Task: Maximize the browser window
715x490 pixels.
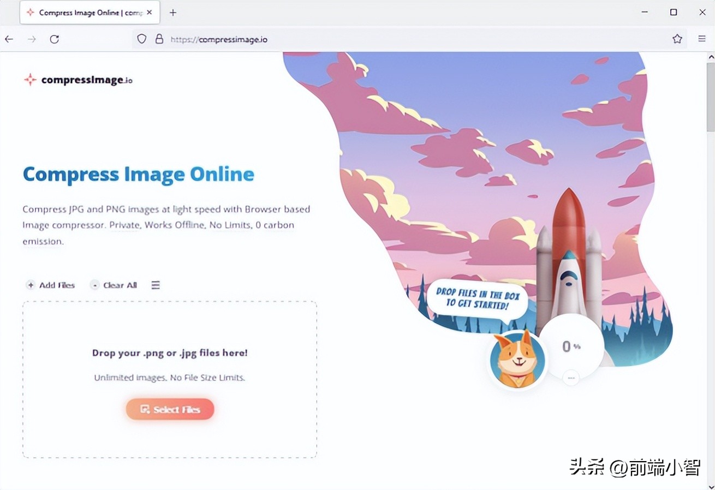Action: point(674,12)
